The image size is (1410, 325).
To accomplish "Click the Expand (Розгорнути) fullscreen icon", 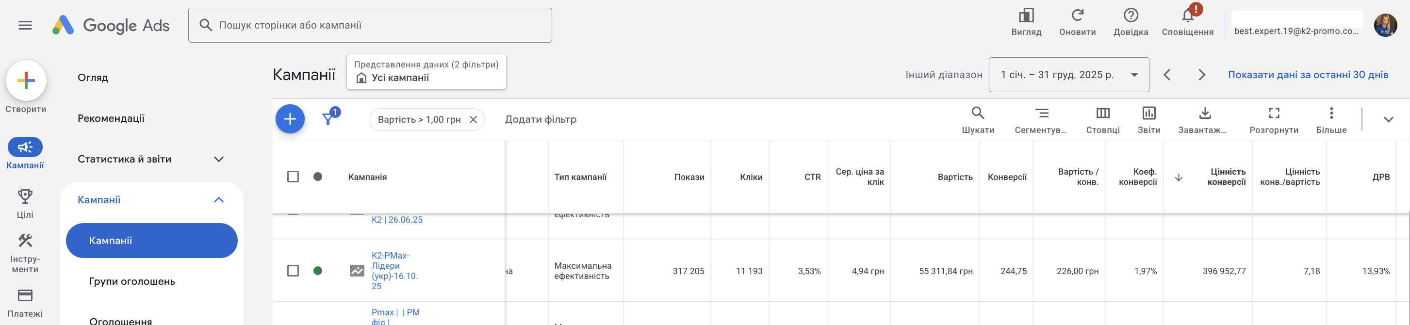I will coord(1274,114).
